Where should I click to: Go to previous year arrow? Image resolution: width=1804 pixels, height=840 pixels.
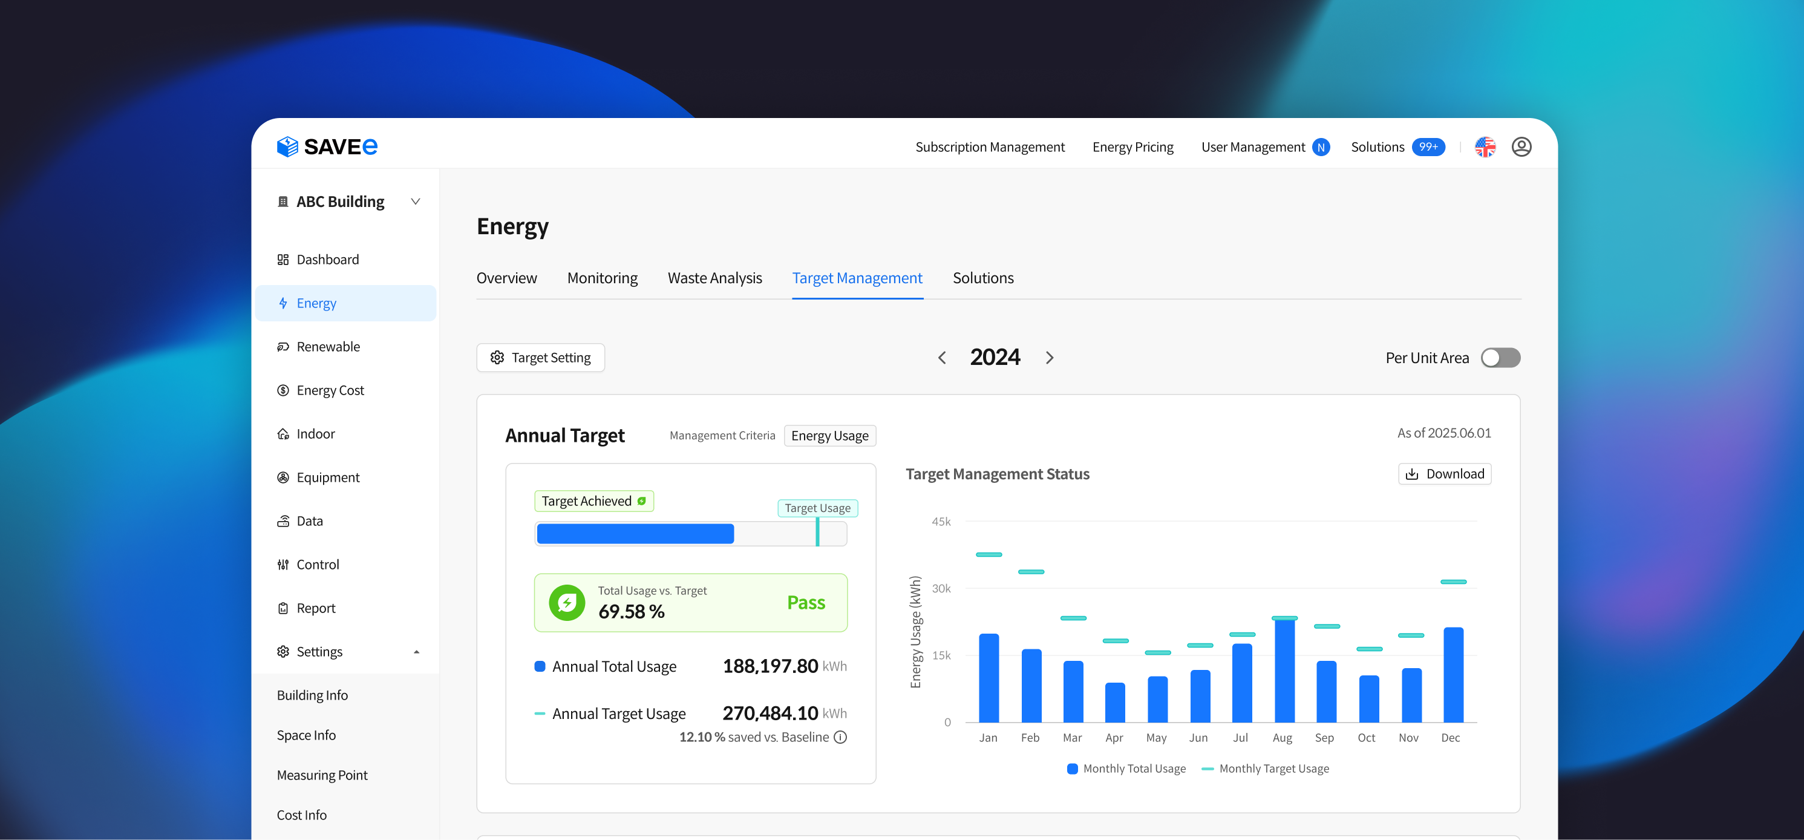(x=942, y=358)
